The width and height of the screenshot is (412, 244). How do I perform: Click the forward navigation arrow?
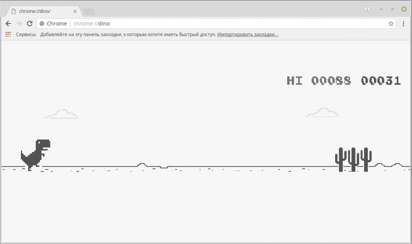click(19, 23)
